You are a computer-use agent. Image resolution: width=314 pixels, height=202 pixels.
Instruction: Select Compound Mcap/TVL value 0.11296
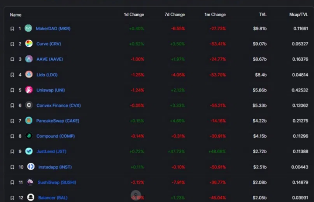coord(300,136)
